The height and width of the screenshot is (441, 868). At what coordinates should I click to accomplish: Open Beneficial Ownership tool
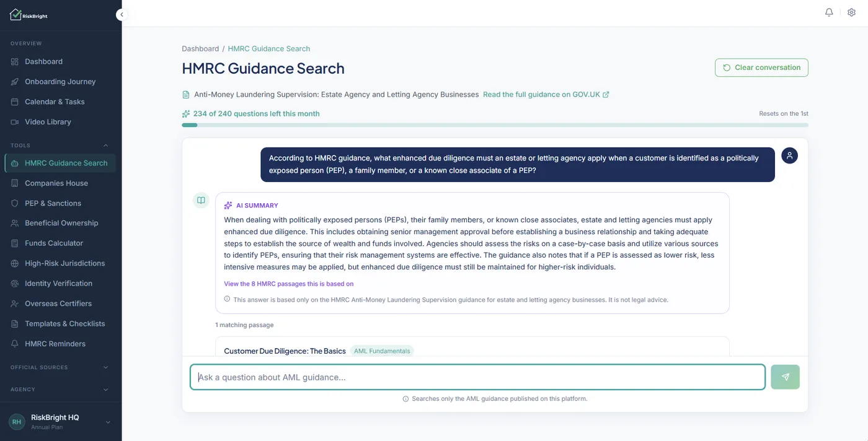tap(60, 223)
